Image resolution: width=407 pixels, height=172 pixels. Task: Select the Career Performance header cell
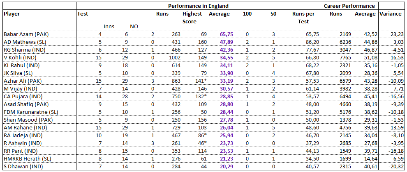coord(349,6)
